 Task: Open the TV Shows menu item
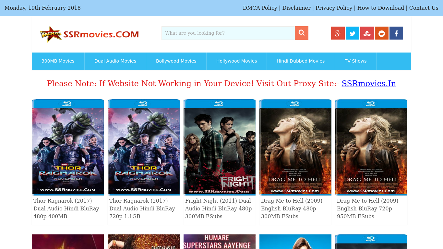356,61
